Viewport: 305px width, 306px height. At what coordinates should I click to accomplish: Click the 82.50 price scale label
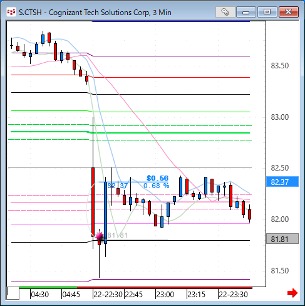tap(280, 168)
